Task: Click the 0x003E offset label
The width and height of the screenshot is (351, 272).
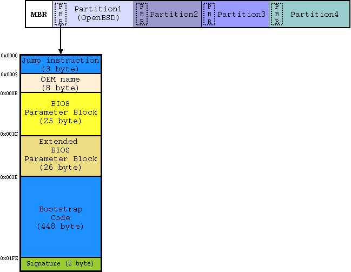Action: 9,177
